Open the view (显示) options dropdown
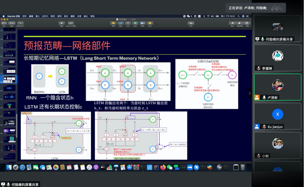 pos(4,23)
